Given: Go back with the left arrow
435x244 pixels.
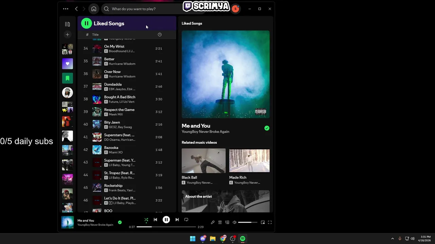Looking at the screenshot, I should pyautogui.click(x=76, y=9).
